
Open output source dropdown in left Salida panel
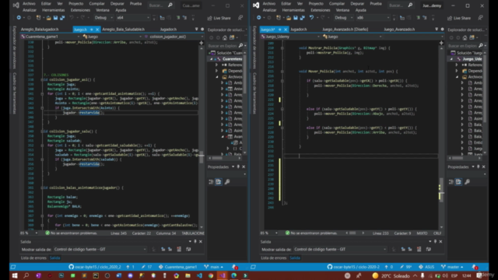tap(100, 249)
